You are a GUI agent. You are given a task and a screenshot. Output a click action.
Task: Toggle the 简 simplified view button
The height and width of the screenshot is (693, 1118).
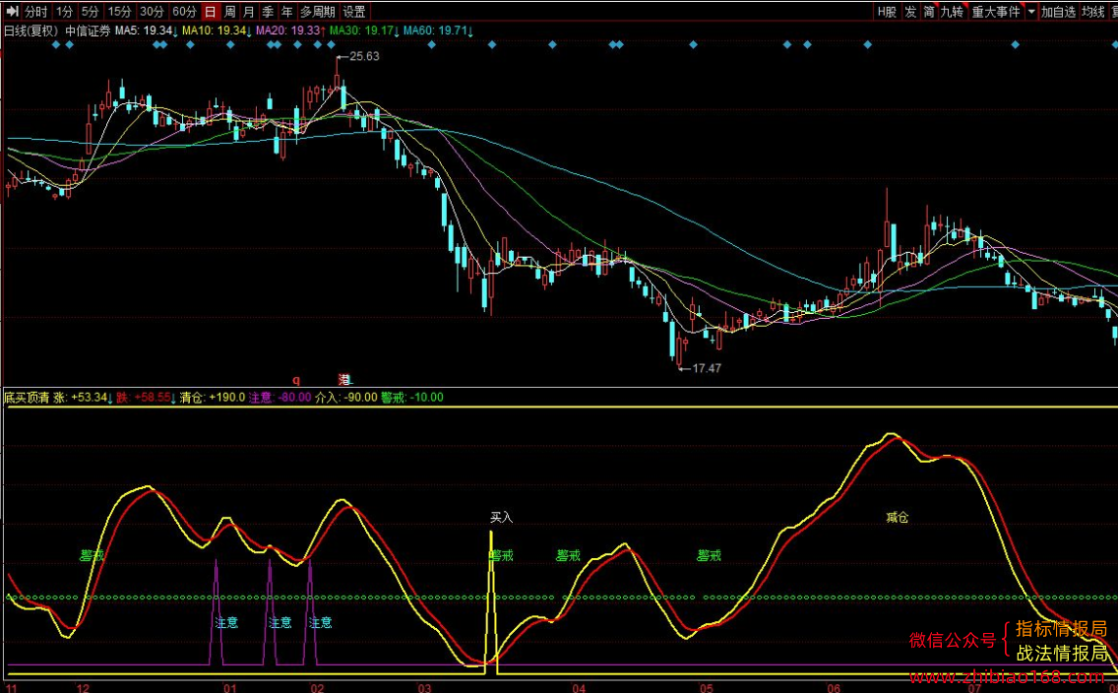pos(929,12)
